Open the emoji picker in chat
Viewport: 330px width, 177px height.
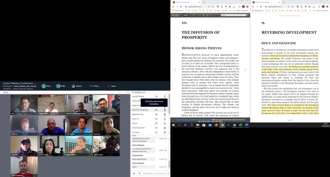click(x=139, y=173)
